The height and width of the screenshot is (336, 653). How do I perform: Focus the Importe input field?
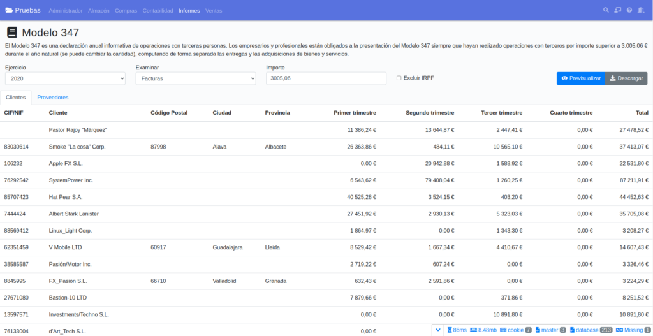[326, 78]
